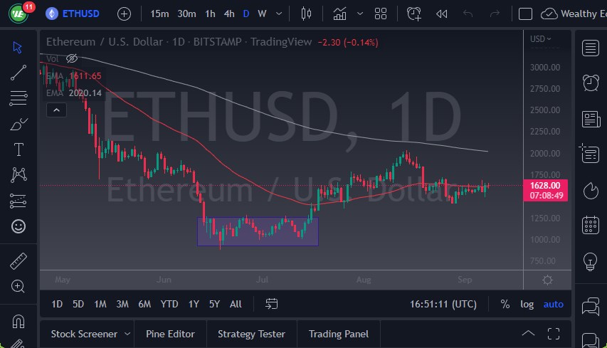Open the news panel

pyautogui.click(x=591, y=119)
